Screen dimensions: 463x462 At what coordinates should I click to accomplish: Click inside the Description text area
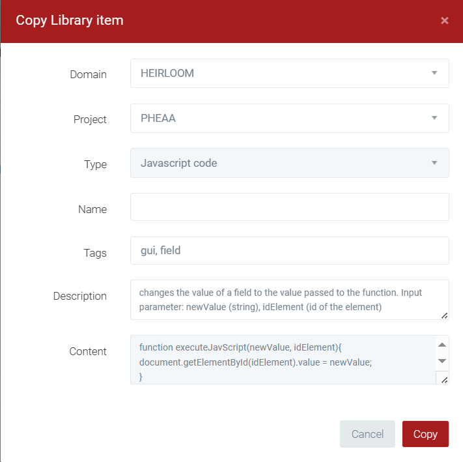coord(287,299)
